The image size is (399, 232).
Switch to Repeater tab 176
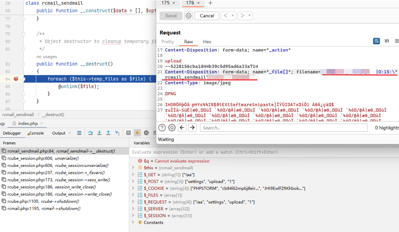190,3
